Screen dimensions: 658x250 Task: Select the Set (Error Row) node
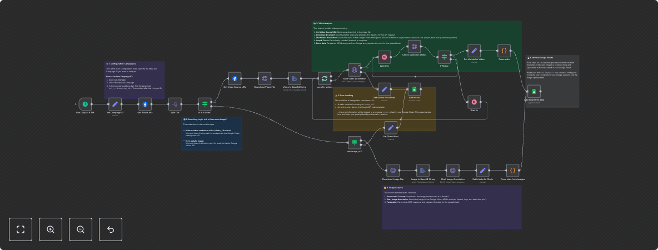[391, 128]
